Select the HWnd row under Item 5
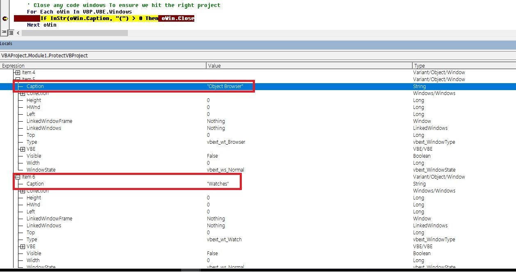This screenshot has width=516, height=274. tap(258, 107)
